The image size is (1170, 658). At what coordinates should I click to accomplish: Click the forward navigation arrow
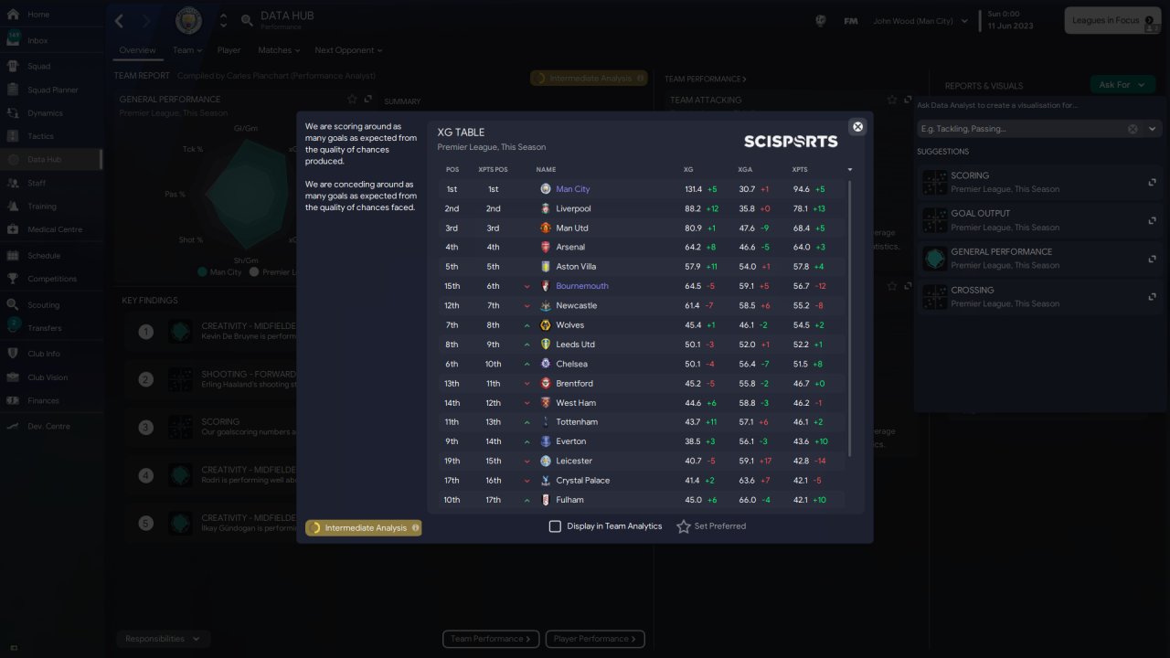click(146, 20)
